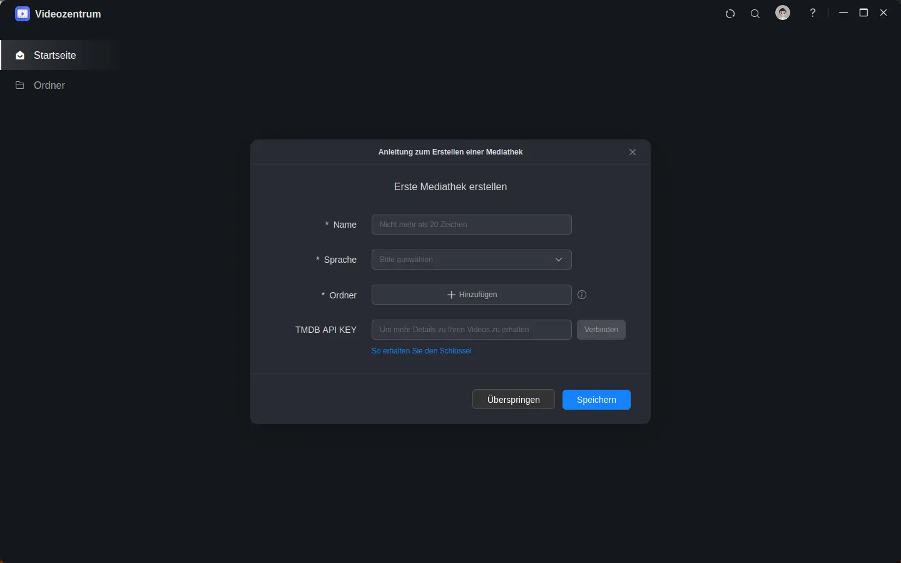Select the Startseite menu item
This screenshot has height=563, width=901.
(x=55, y=55)
